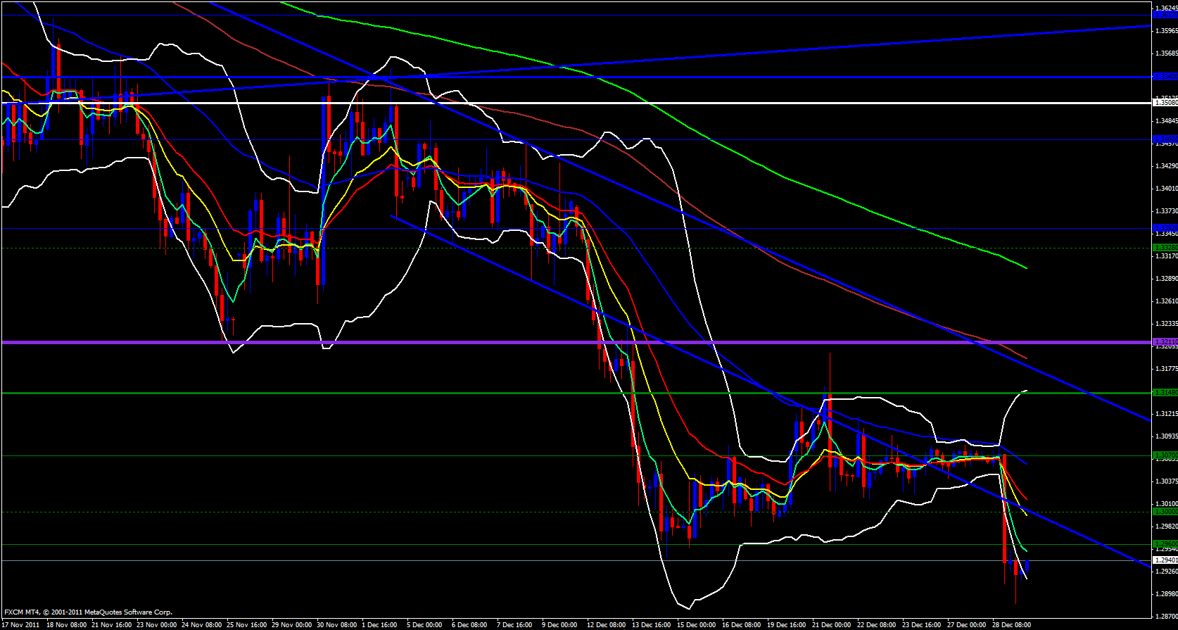Click the 17 Nov 2011 date label

[20, 625]
